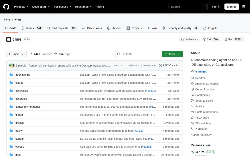Expand the Developers menu

[x=41, y=7]
